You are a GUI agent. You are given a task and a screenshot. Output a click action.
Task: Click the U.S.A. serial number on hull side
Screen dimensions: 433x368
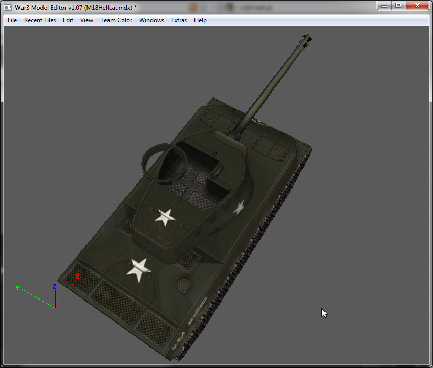pyautogui.click(x=189, y=324)
